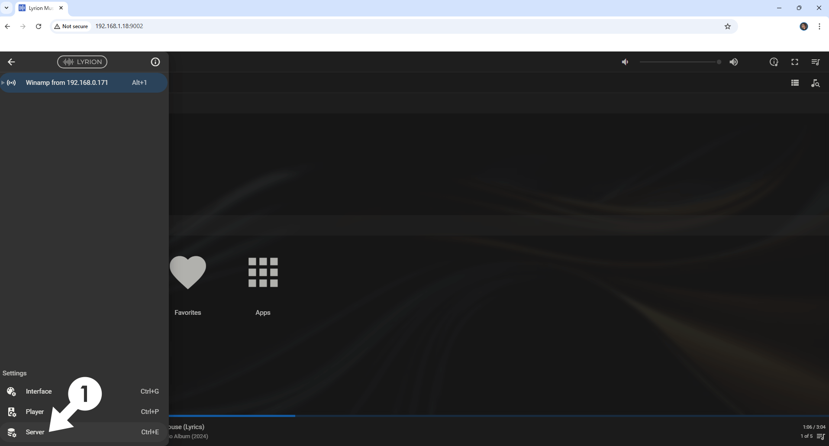Viewport: 829px width, 446px height.
Task: Adjust the volume slider
Action: click(x=680, y=62)
